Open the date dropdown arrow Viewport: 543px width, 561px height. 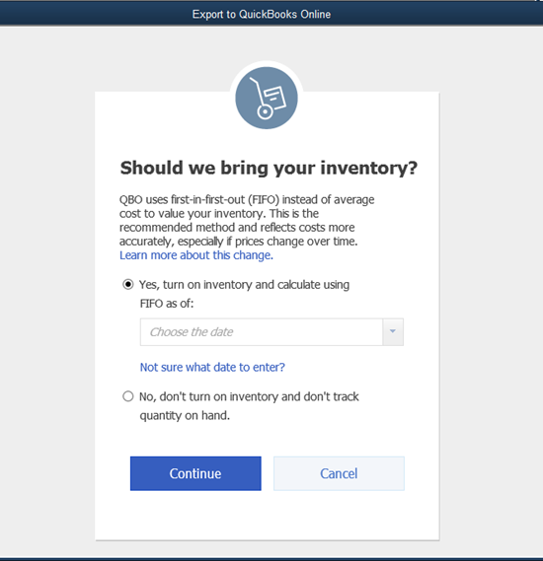click(x=393, y=331)
